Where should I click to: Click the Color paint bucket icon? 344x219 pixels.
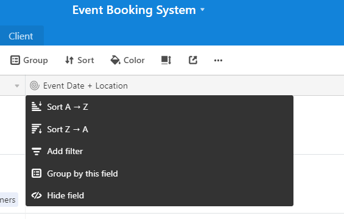tap(116, 60)
